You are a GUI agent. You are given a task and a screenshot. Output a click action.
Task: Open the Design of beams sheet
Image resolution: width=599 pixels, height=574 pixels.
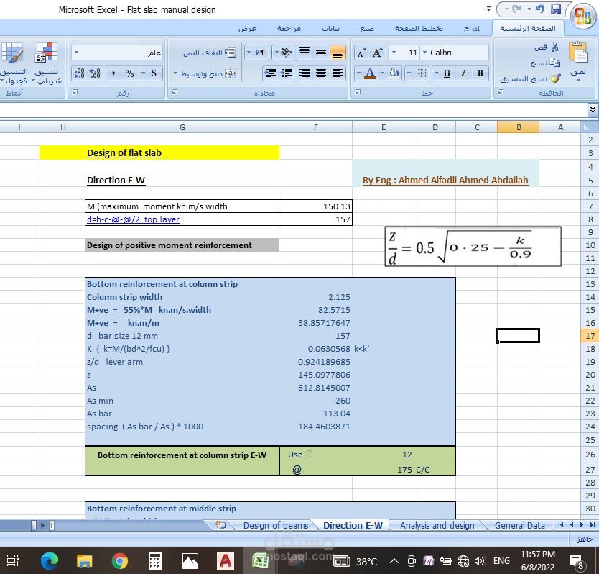(x=275, y=525)
